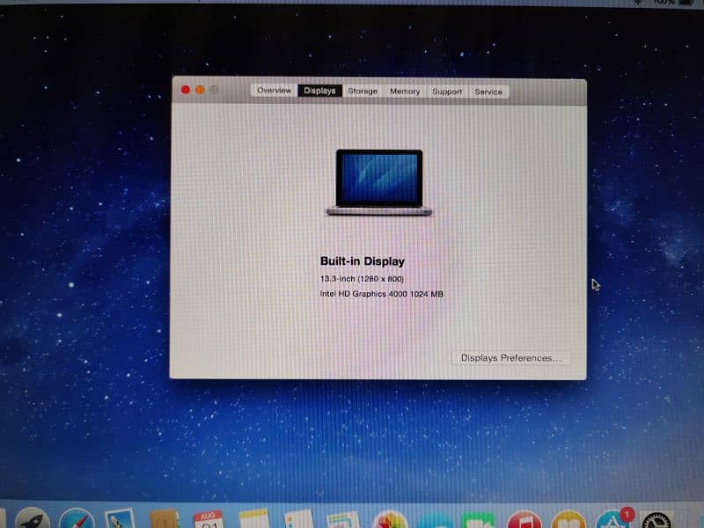Launch Safari from the dock

(x=77, y=519)
